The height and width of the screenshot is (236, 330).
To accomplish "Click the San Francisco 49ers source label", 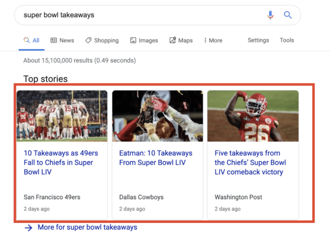I will point(52,197).
